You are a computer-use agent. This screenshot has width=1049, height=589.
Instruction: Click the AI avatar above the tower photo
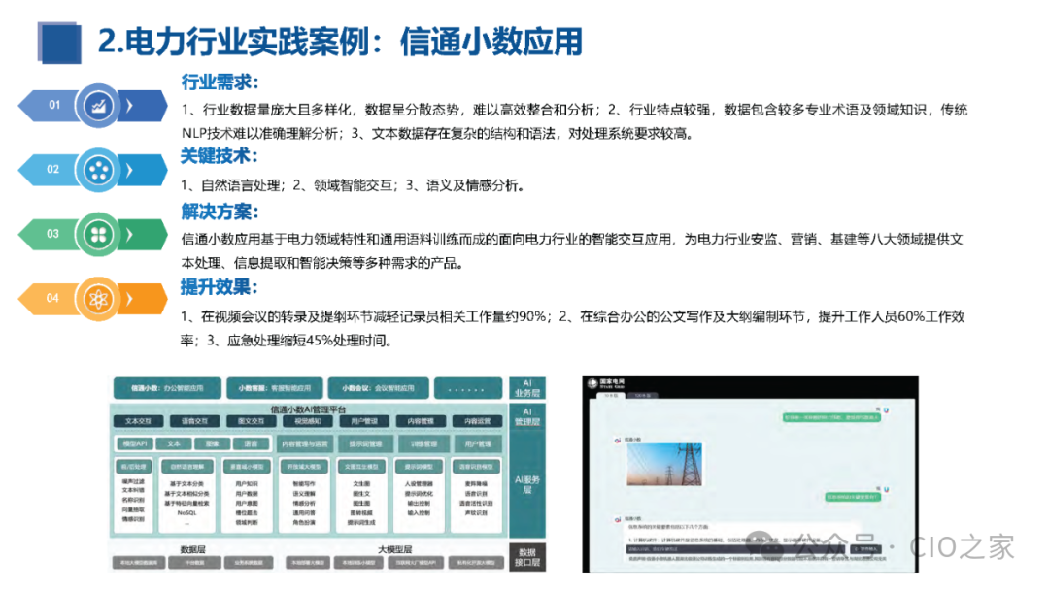(x=617, y=440)
